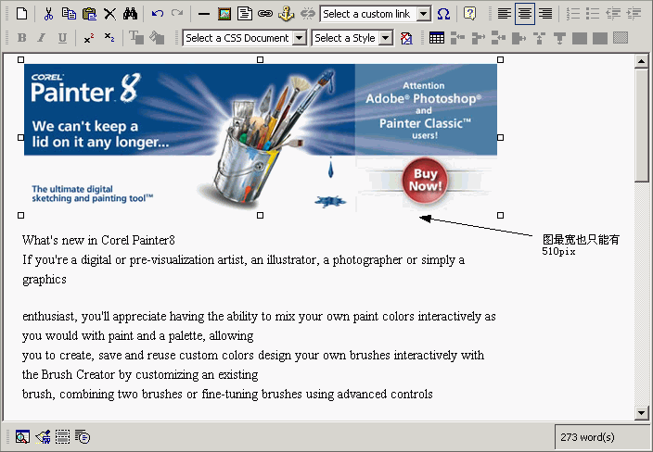The width and height of the screenshot is (653, 452).
Task: Toggle subscript formatting
Action: point(109,38)
